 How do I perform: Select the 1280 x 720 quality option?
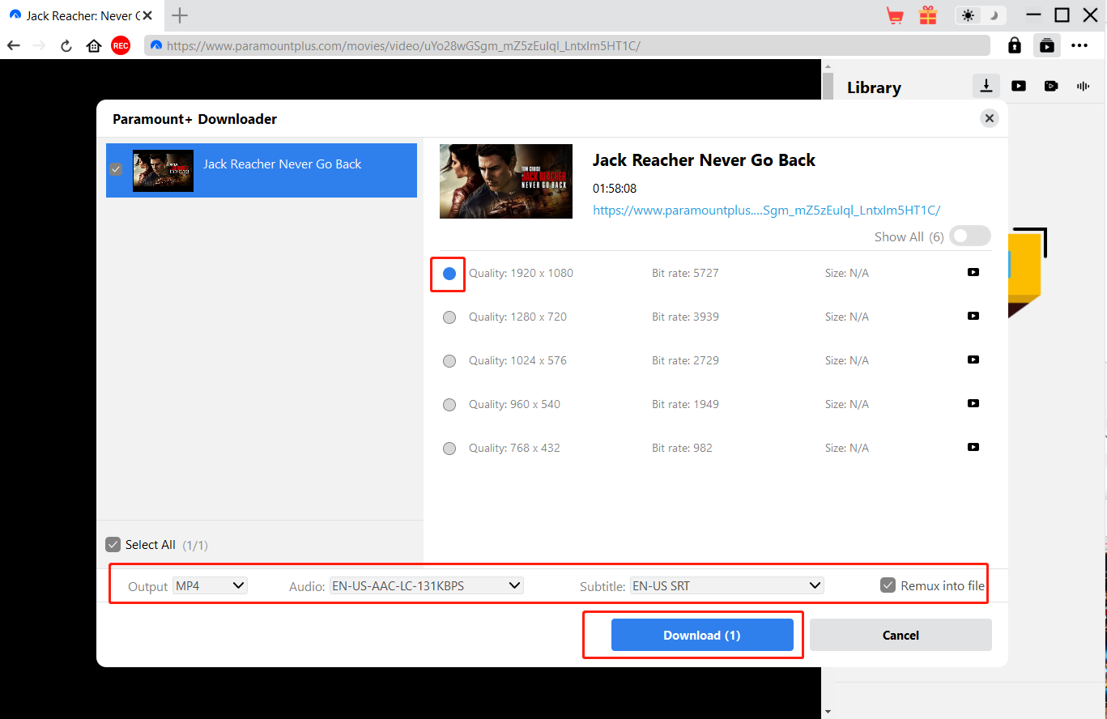[449, 317]
